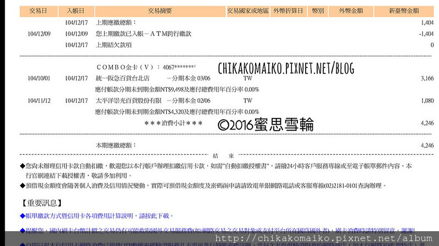Click the 【重要訊息】 section heading
This screenshot has width=439, height=246.
(42, 203)
